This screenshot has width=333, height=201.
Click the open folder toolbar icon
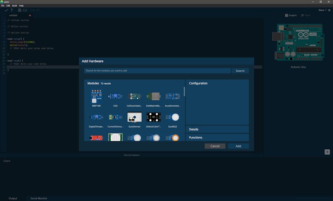(25, 10)
